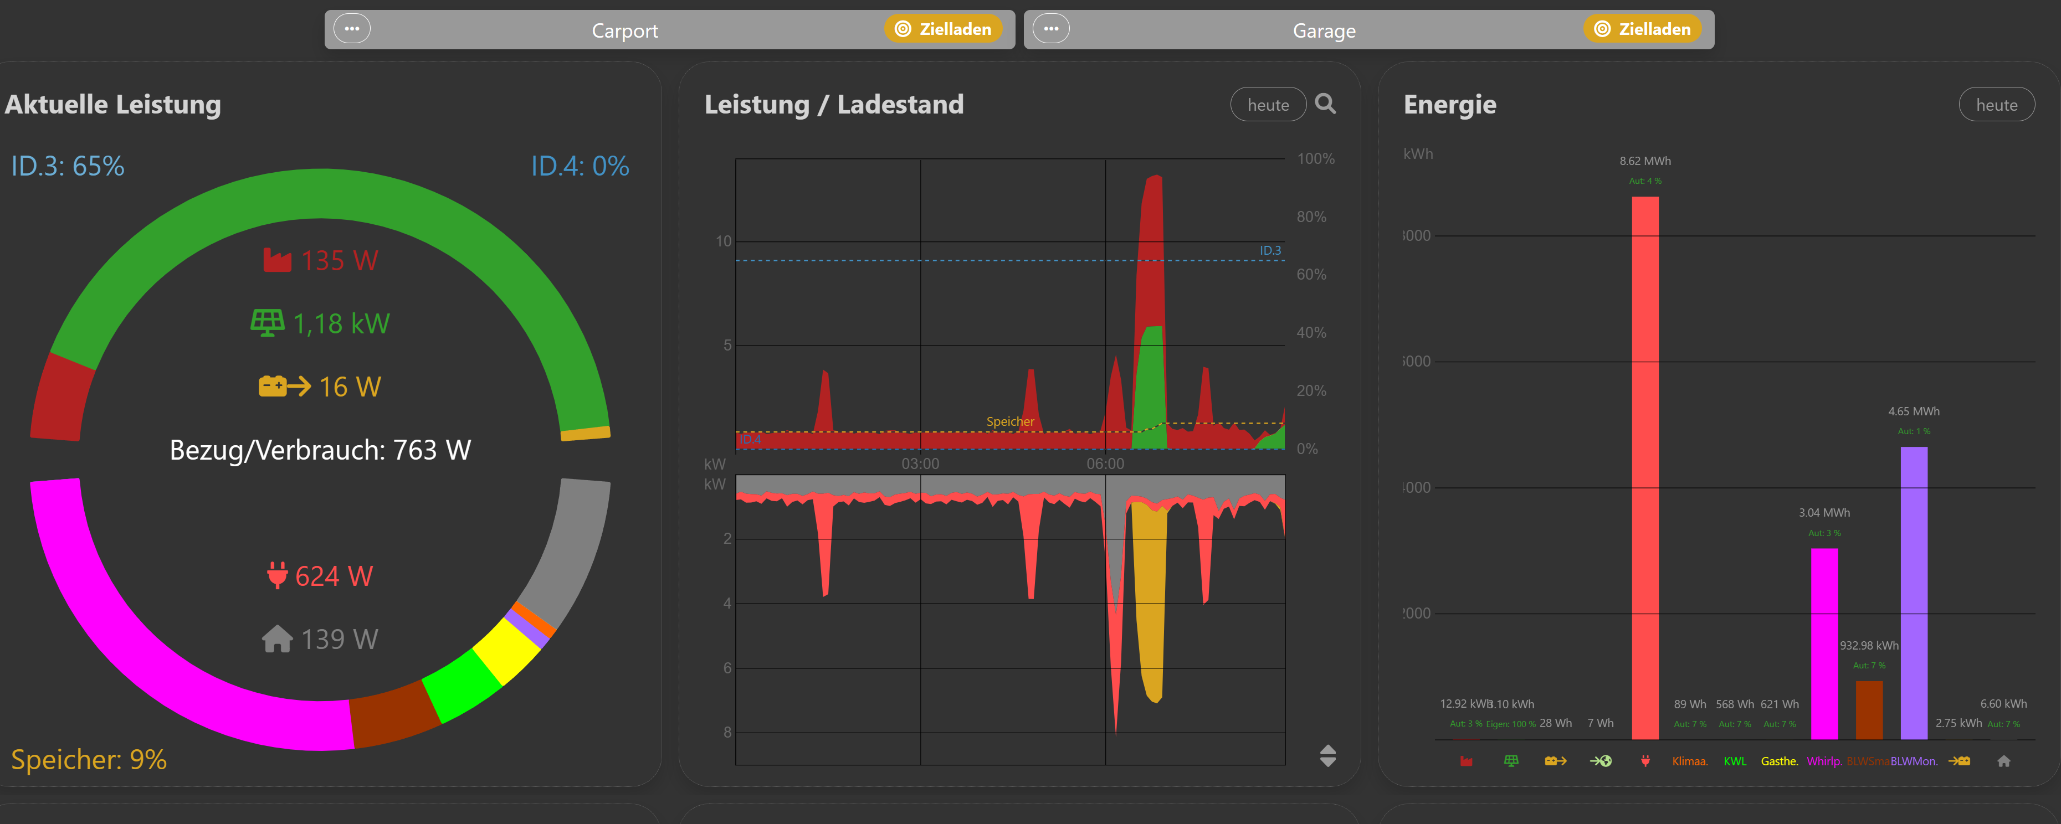Image resolution: width=2061 pixels, height=824 pixels.
Task: Click the magnifier zoom icon in Leistung chart
Action: tap(1325, 104)
